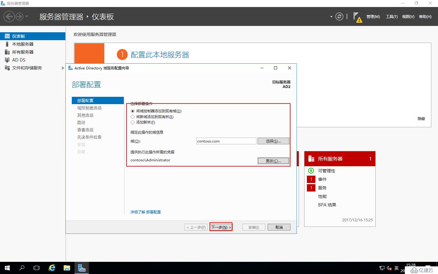Viewport: 438px width, 274px height.
Task: Select 仪表板 in the sidebar
Action: [x=33, y=36]
